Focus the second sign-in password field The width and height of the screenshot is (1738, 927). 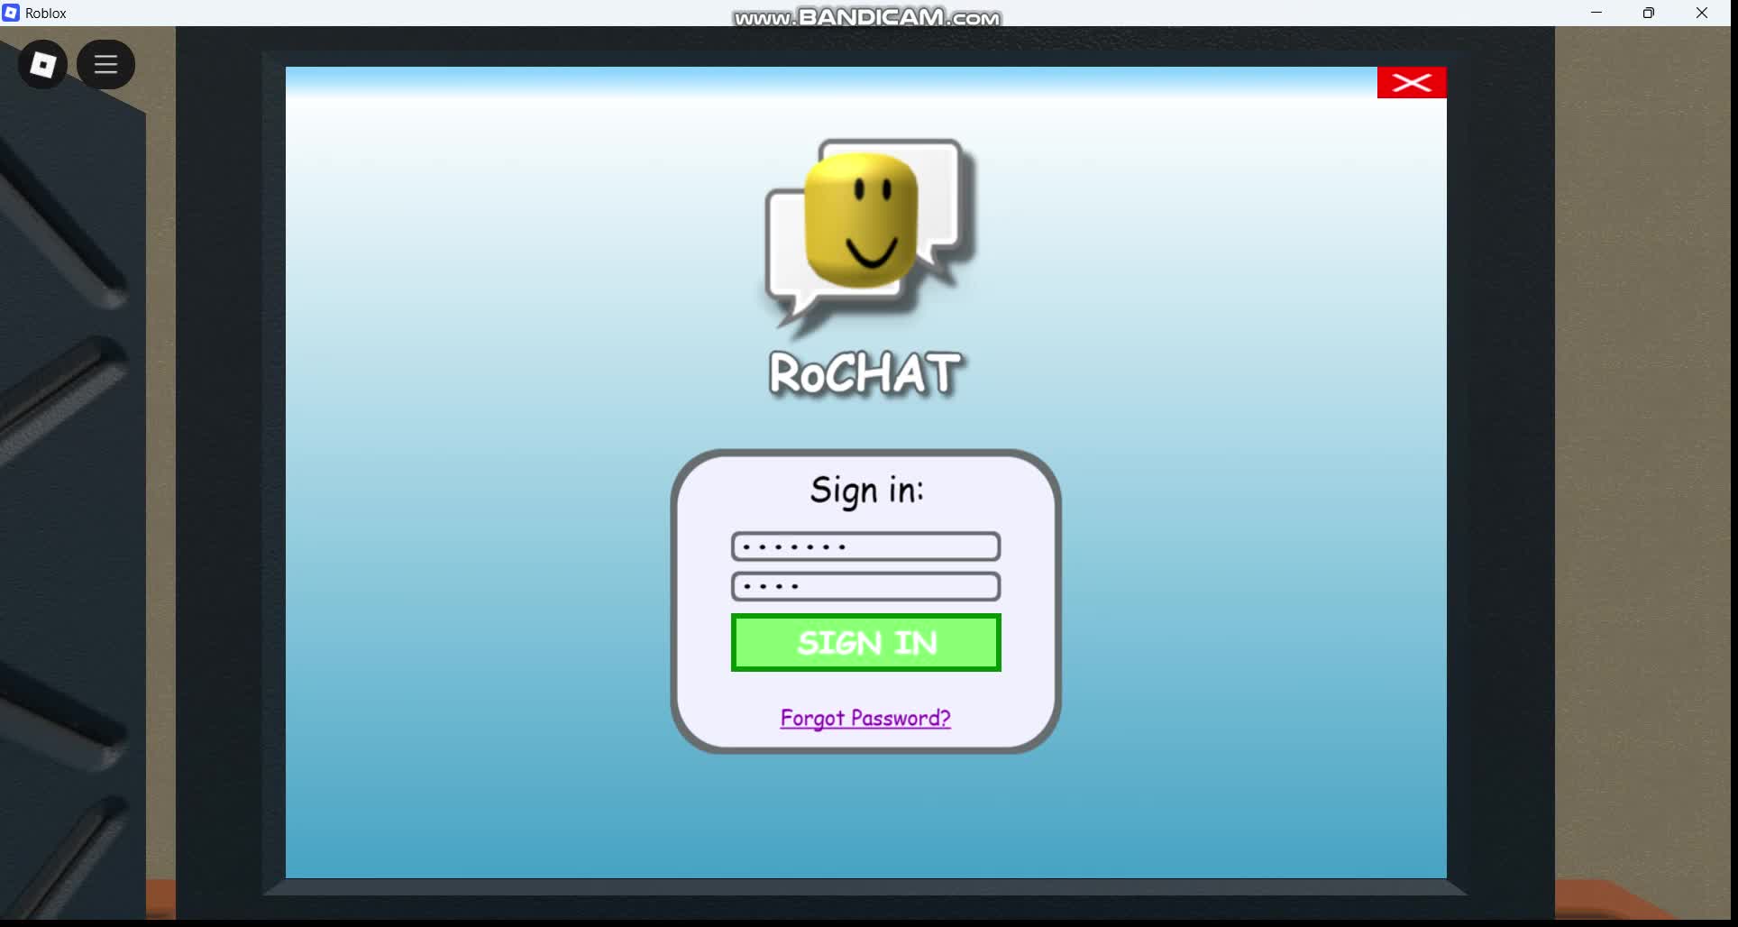point(865,586)
